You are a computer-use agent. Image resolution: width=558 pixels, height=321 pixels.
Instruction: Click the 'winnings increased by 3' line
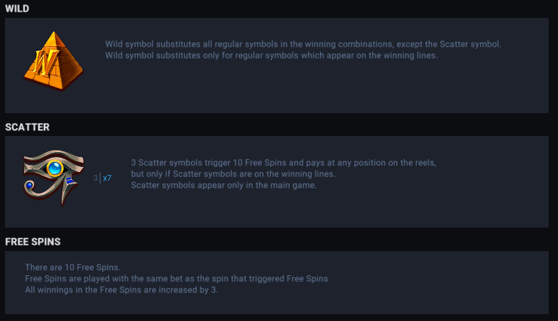pyautogui.click(x=122, y=289)
